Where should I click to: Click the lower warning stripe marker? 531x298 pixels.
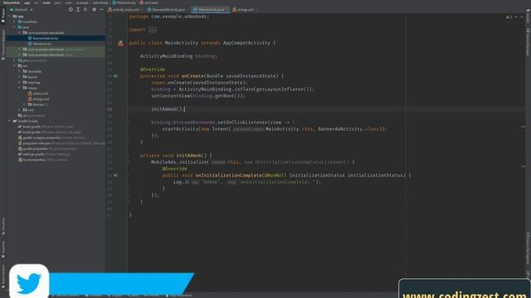pyautogui.click(x=524, y=166)
